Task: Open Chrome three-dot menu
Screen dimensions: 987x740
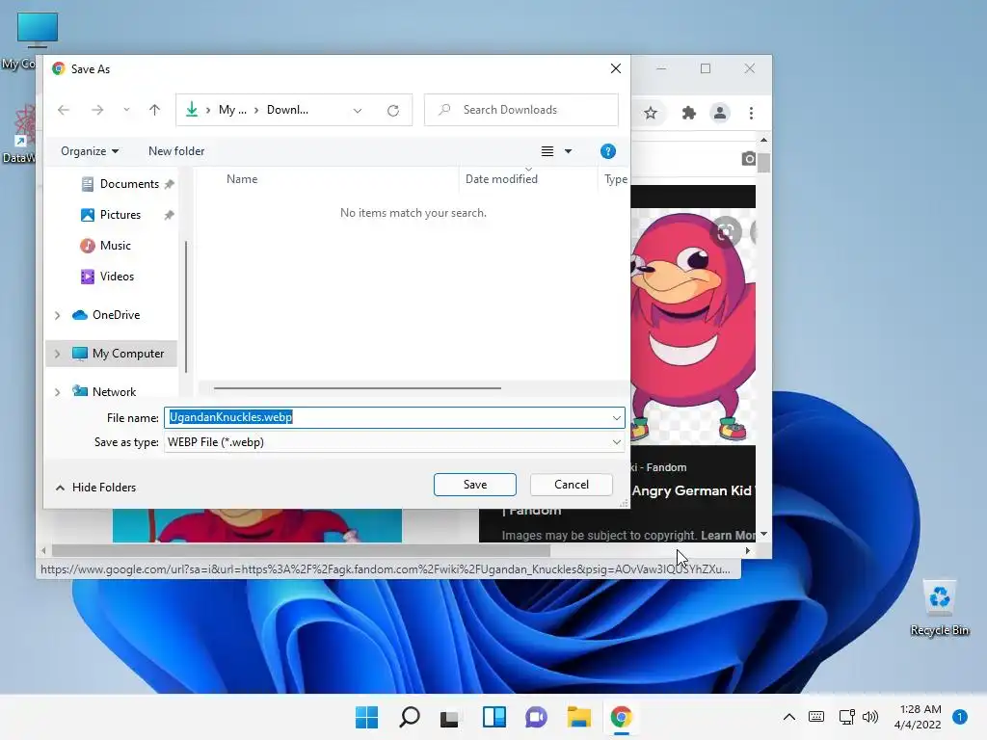Action: coord(751,114)
